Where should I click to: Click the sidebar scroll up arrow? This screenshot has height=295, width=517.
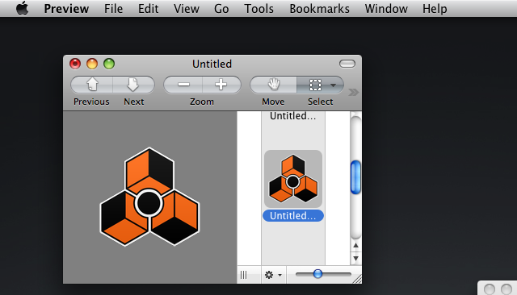pyautogui.click(x=355, y=245)
